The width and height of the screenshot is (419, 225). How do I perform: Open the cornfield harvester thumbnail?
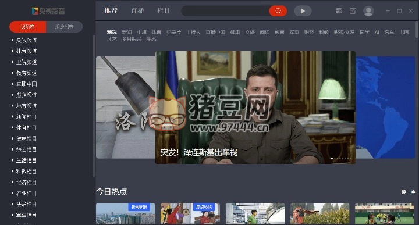pos(319,213)
